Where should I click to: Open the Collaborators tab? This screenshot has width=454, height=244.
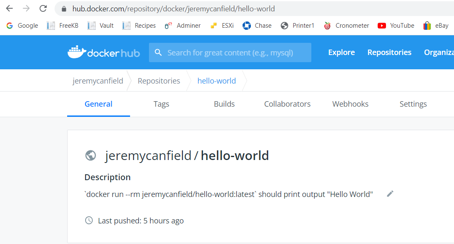(287, 104)
